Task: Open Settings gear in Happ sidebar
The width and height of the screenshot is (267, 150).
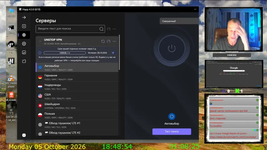Action: point(24,44)
